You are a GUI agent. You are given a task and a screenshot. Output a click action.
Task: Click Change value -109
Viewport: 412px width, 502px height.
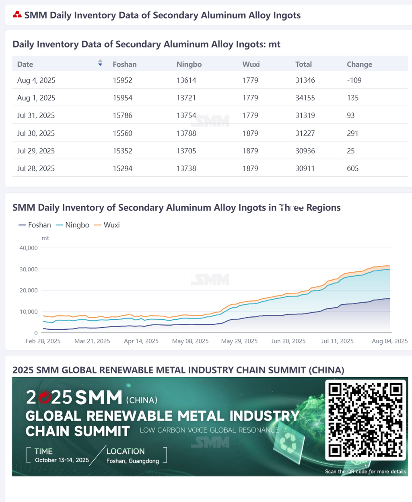[x=354, y=80]
